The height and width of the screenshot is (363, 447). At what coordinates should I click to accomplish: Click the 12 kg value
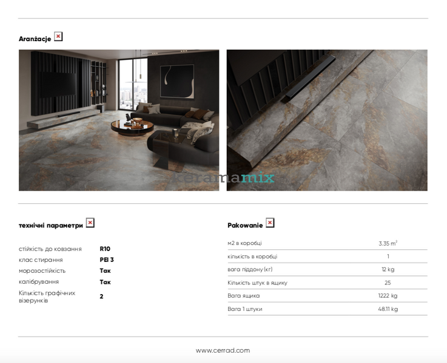pyautogui.click(x=388, y=269)
